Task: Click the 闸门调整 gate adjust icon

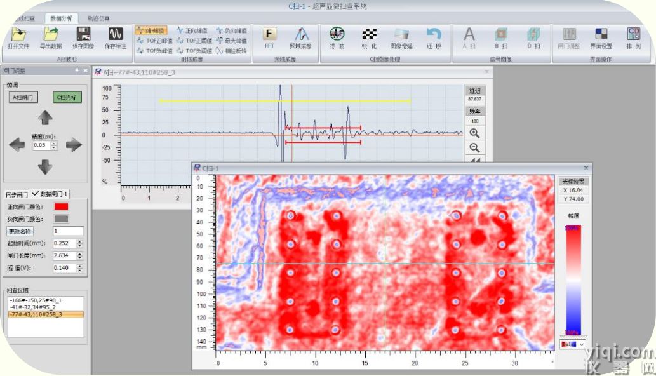Action: [568, 37]
